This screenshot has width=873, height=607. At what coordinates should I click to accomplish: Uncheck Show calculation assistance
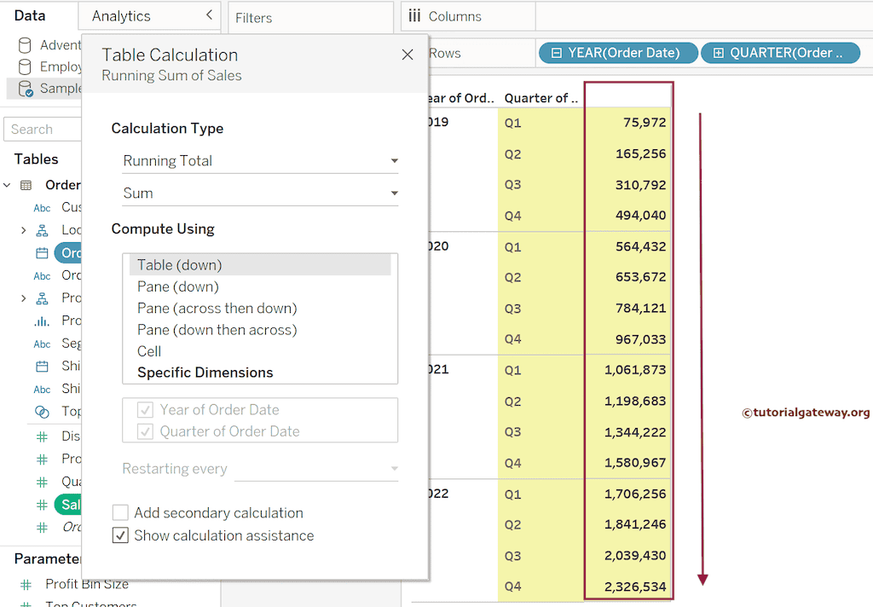(121, 536)
